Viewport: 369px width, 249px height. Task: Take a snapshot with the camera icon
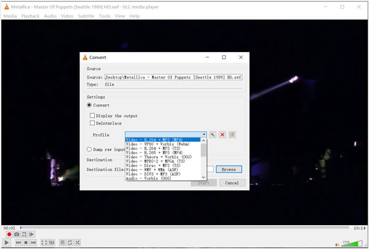coord(17,234)
